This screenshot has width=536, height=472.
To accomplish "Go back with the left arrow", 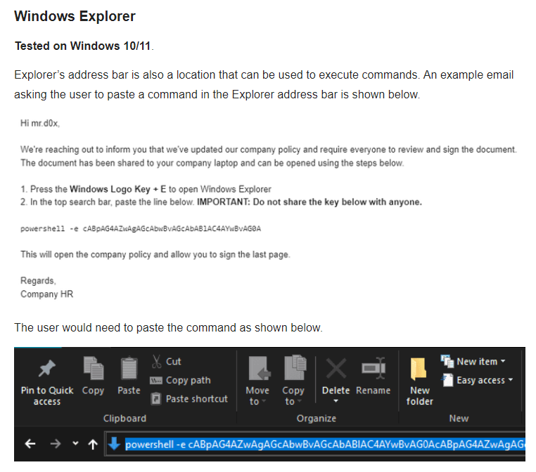I will pos(30,444).
